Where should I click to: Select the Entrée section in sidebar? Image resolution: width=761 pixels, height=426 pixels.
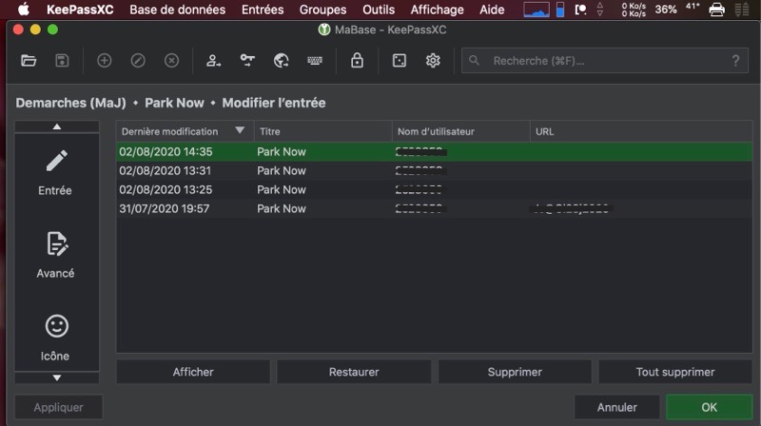click(56, 171)
